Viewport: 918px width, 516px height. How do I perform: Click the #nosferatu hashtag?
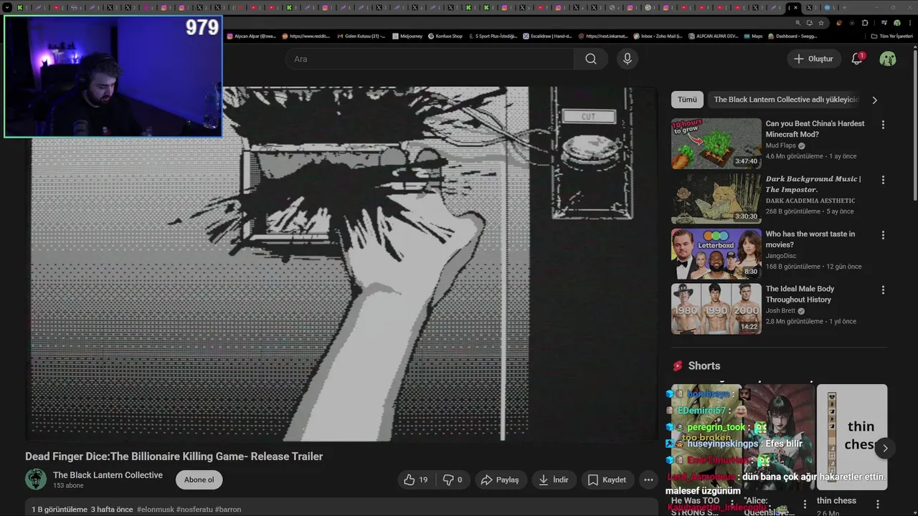(x=194, y=510)
